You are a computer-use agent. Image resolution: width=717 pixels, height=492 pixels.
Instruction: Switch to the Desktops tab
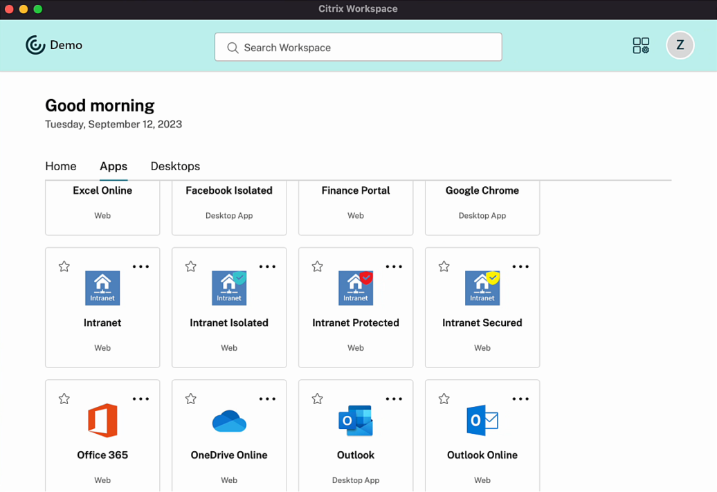pos(175,166)
